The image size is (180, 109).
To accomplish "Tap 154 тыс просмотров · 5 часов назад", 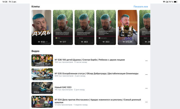I will click(71, 62).
